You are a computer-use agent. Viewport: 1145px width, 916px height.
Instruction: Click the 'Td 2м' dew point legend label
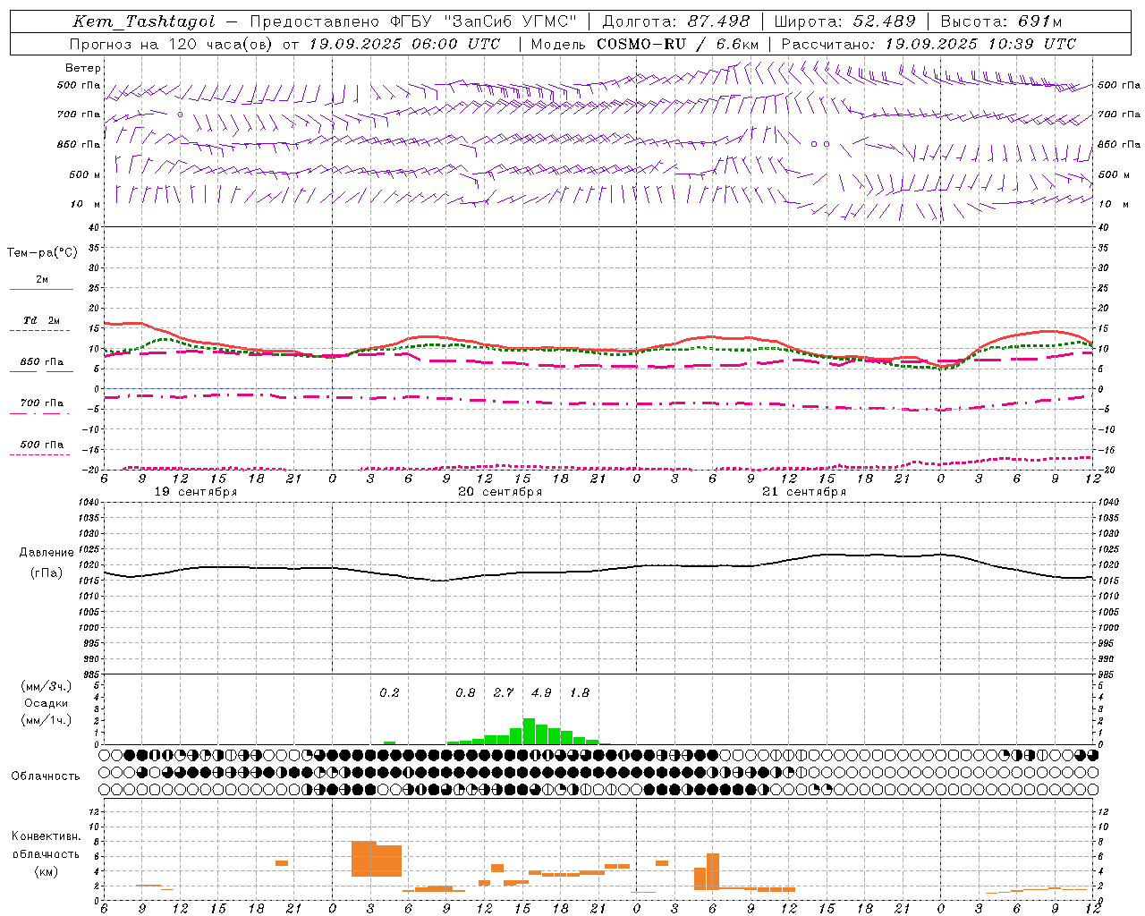click(x=42, y=320)
